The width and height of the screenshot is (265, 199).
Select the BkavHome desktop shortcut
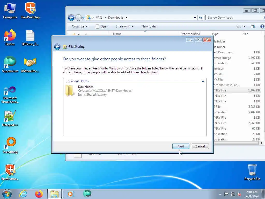tap(10, 172)
